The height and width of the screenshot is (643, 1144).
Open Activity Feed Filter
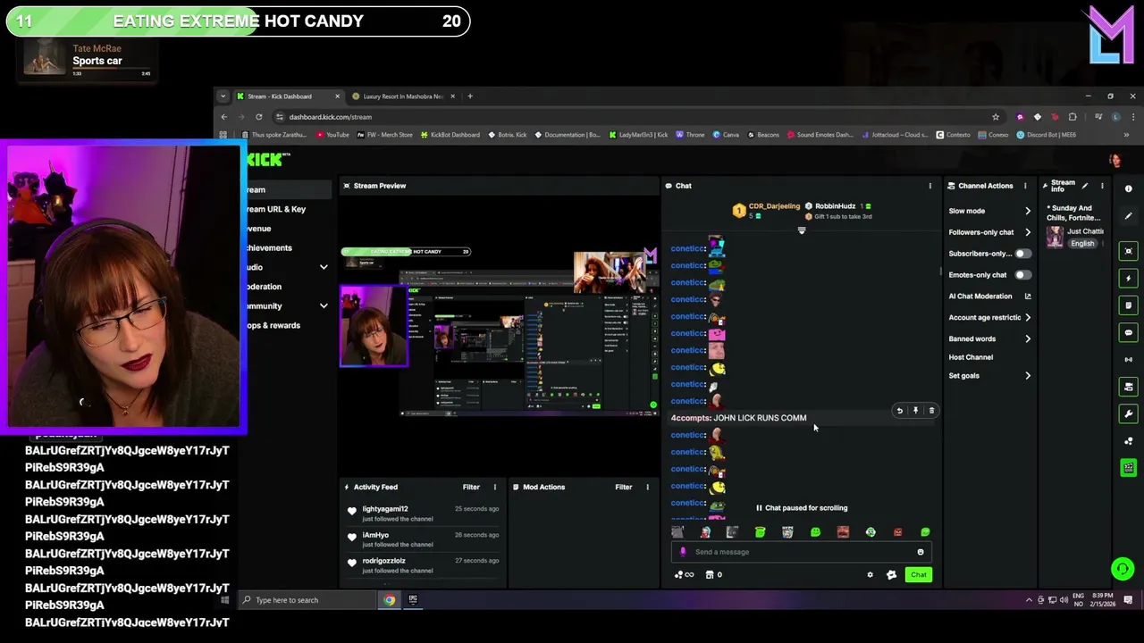point(471,488)
